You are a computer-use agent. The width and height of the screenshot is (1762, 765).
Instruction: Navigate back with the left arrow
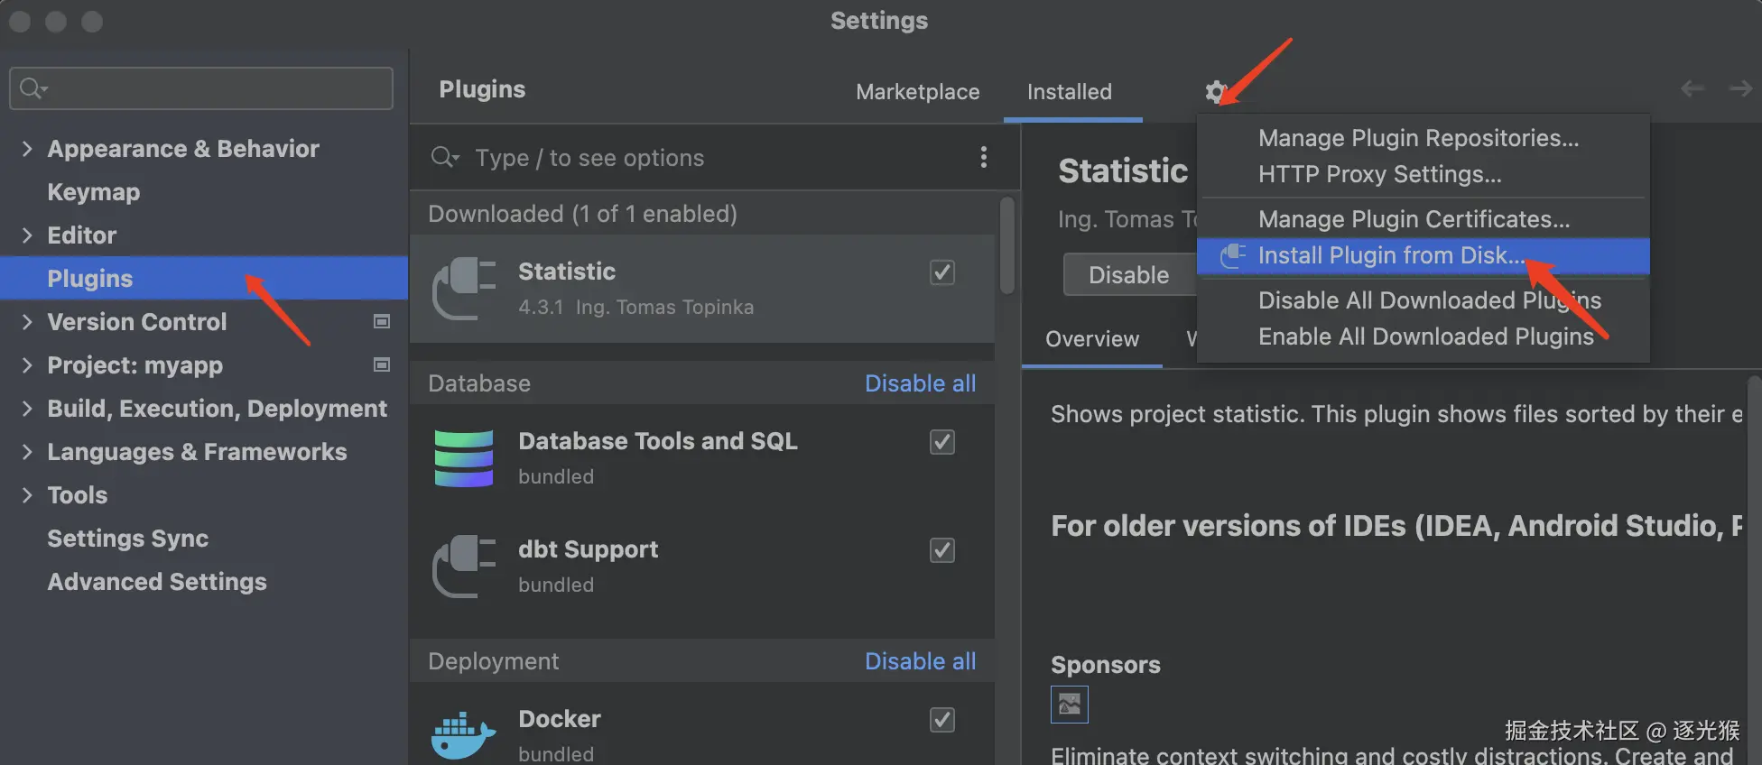(x=1692, y=88)
